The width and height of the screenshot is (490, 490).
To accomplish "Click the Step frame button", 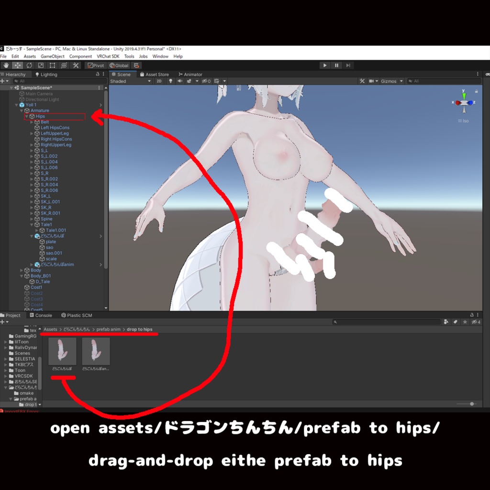I will [x=348, y=65].
